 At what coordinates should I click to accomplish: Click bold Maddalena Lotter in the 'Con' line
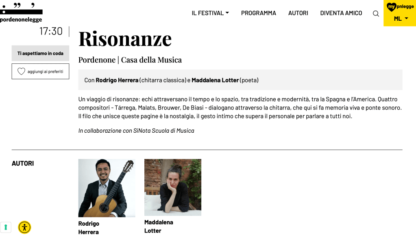215,80
